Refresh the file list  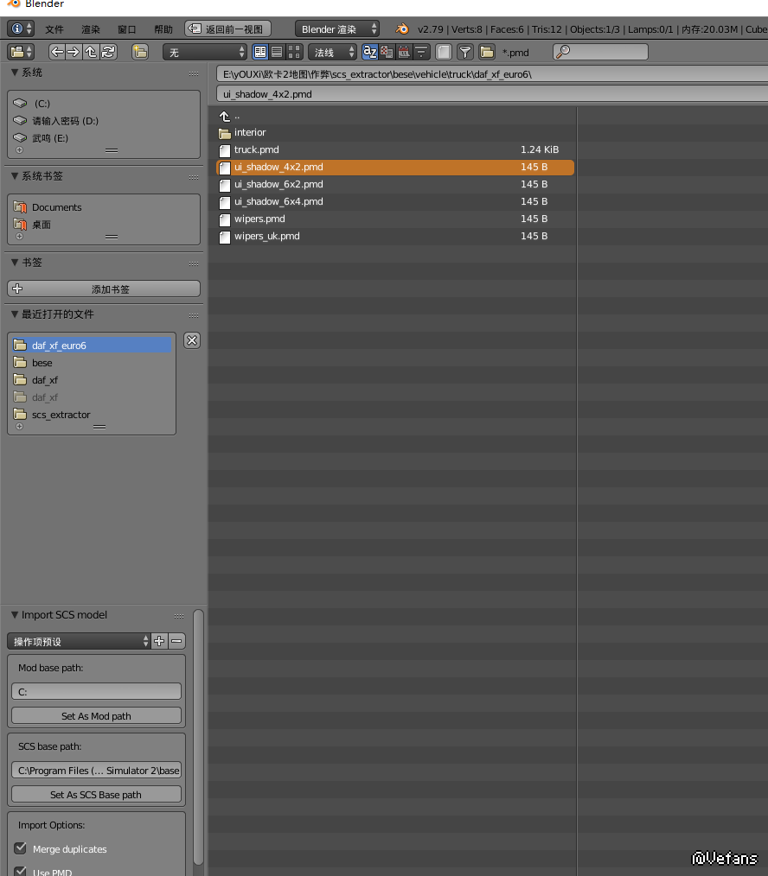[108, 52]
